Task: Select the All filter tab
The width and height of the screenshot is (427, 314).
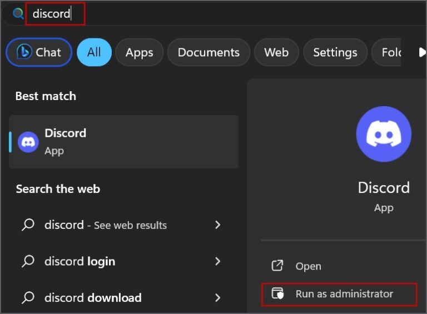Action: tap(94, 52)
